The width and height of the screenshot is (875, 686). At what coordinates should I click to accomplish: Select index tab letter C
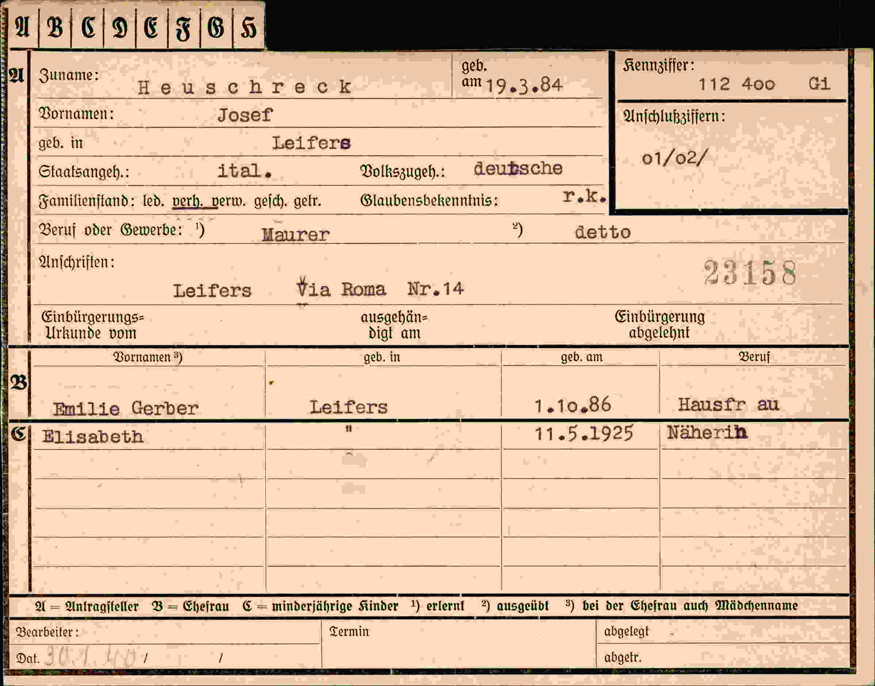click(x=88, y=27)
